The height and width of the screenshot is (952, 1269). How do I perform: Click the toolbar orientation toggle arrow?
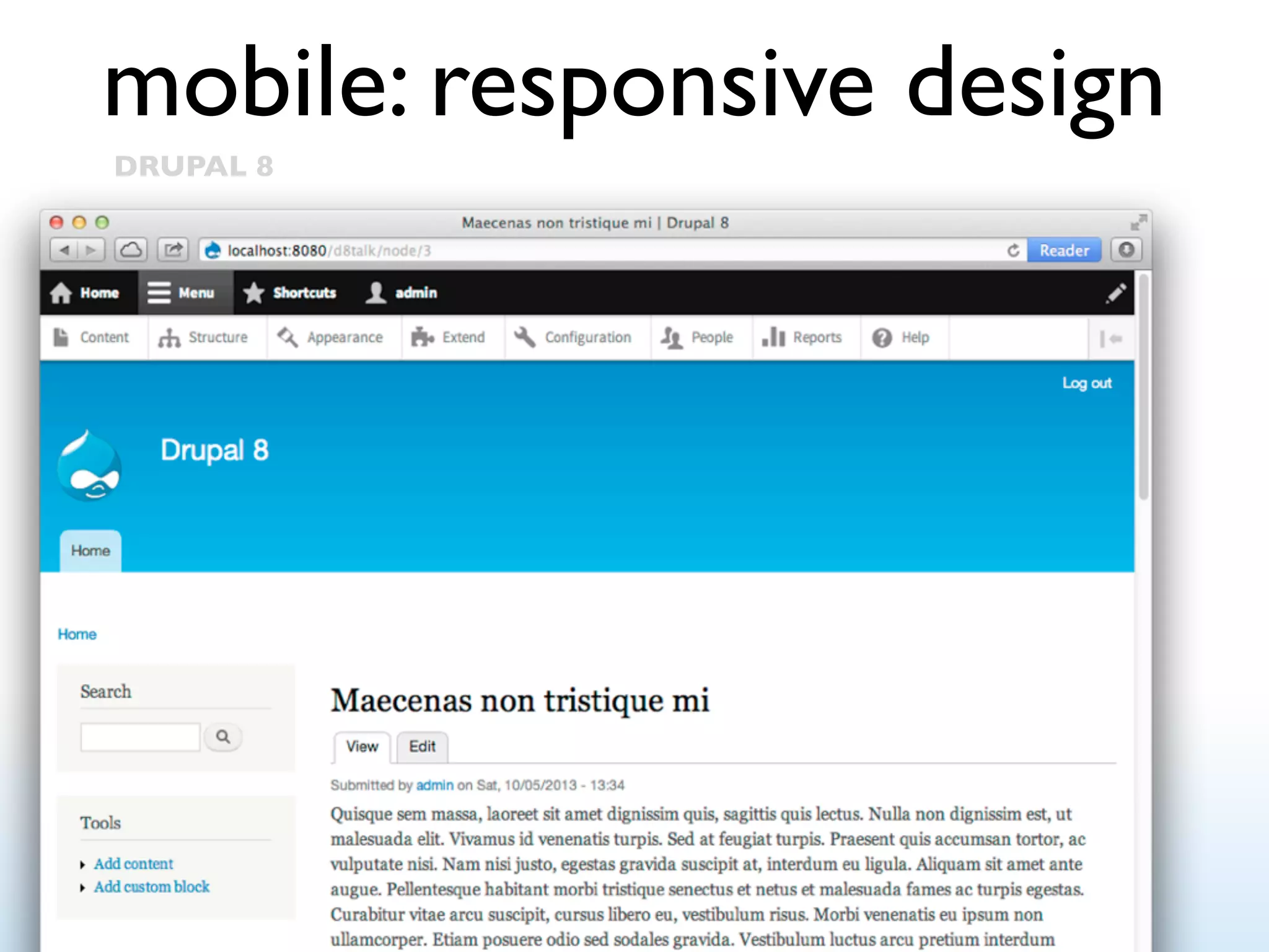[x=1111, y=338]
